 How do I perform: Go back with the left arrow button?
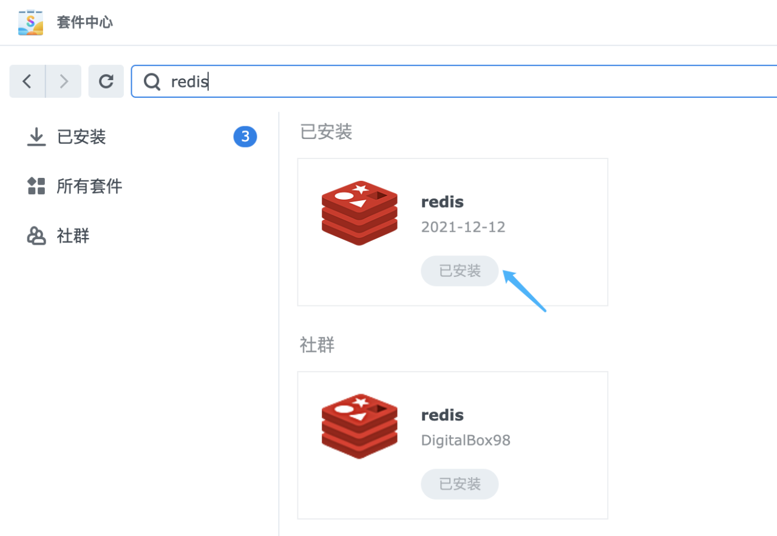(x=27, y=81)
